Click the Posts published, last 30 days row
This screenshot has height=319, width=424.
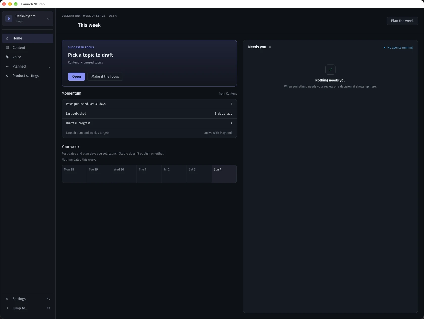pyautogui.click(x=149, y=104)
